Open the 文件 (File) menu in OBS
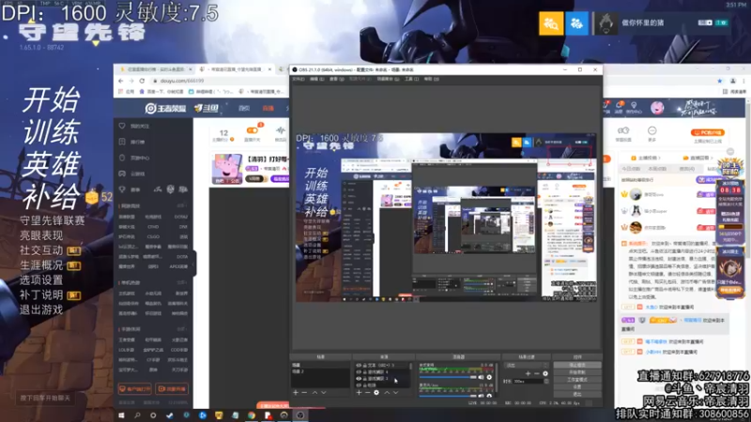 pos(298,79)
